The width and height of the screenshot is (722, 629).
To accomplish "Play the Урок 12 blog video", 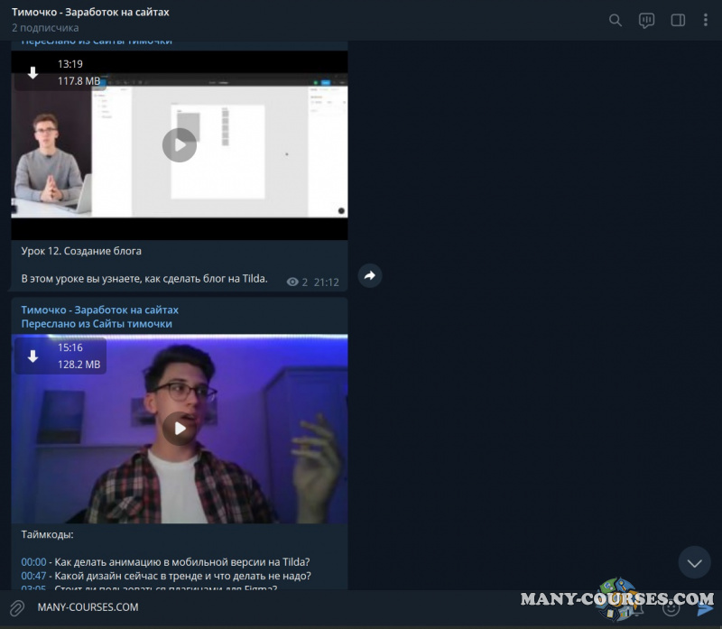I will pos(180,144).
